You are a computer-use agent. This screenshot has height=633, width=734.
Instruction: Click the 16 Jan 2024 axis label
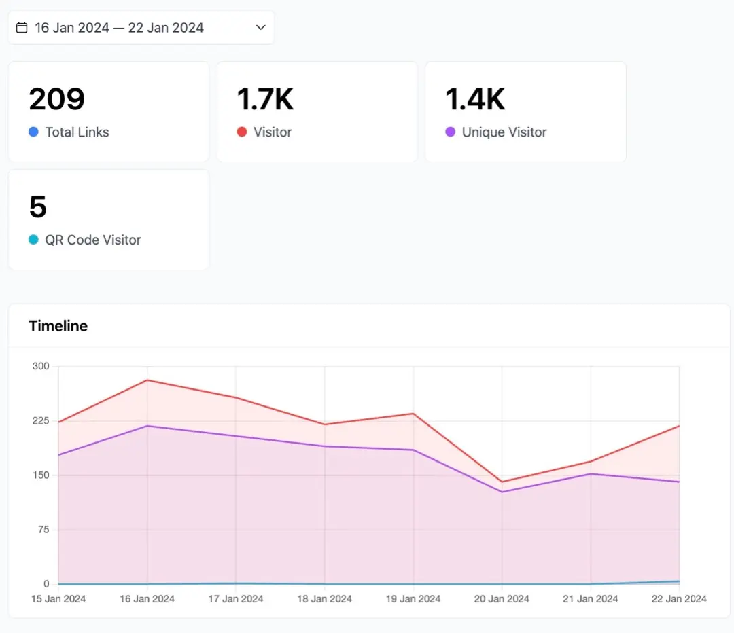tap(147, 599)
